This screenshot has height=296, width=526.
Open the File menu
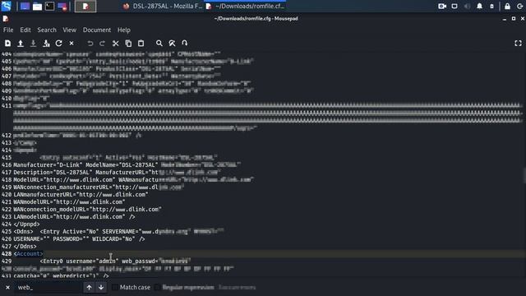point(8,30)
